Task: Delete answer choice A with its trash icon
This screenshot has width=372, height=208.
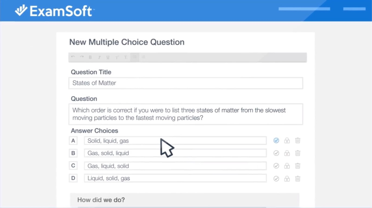Action: pos(298,141)
